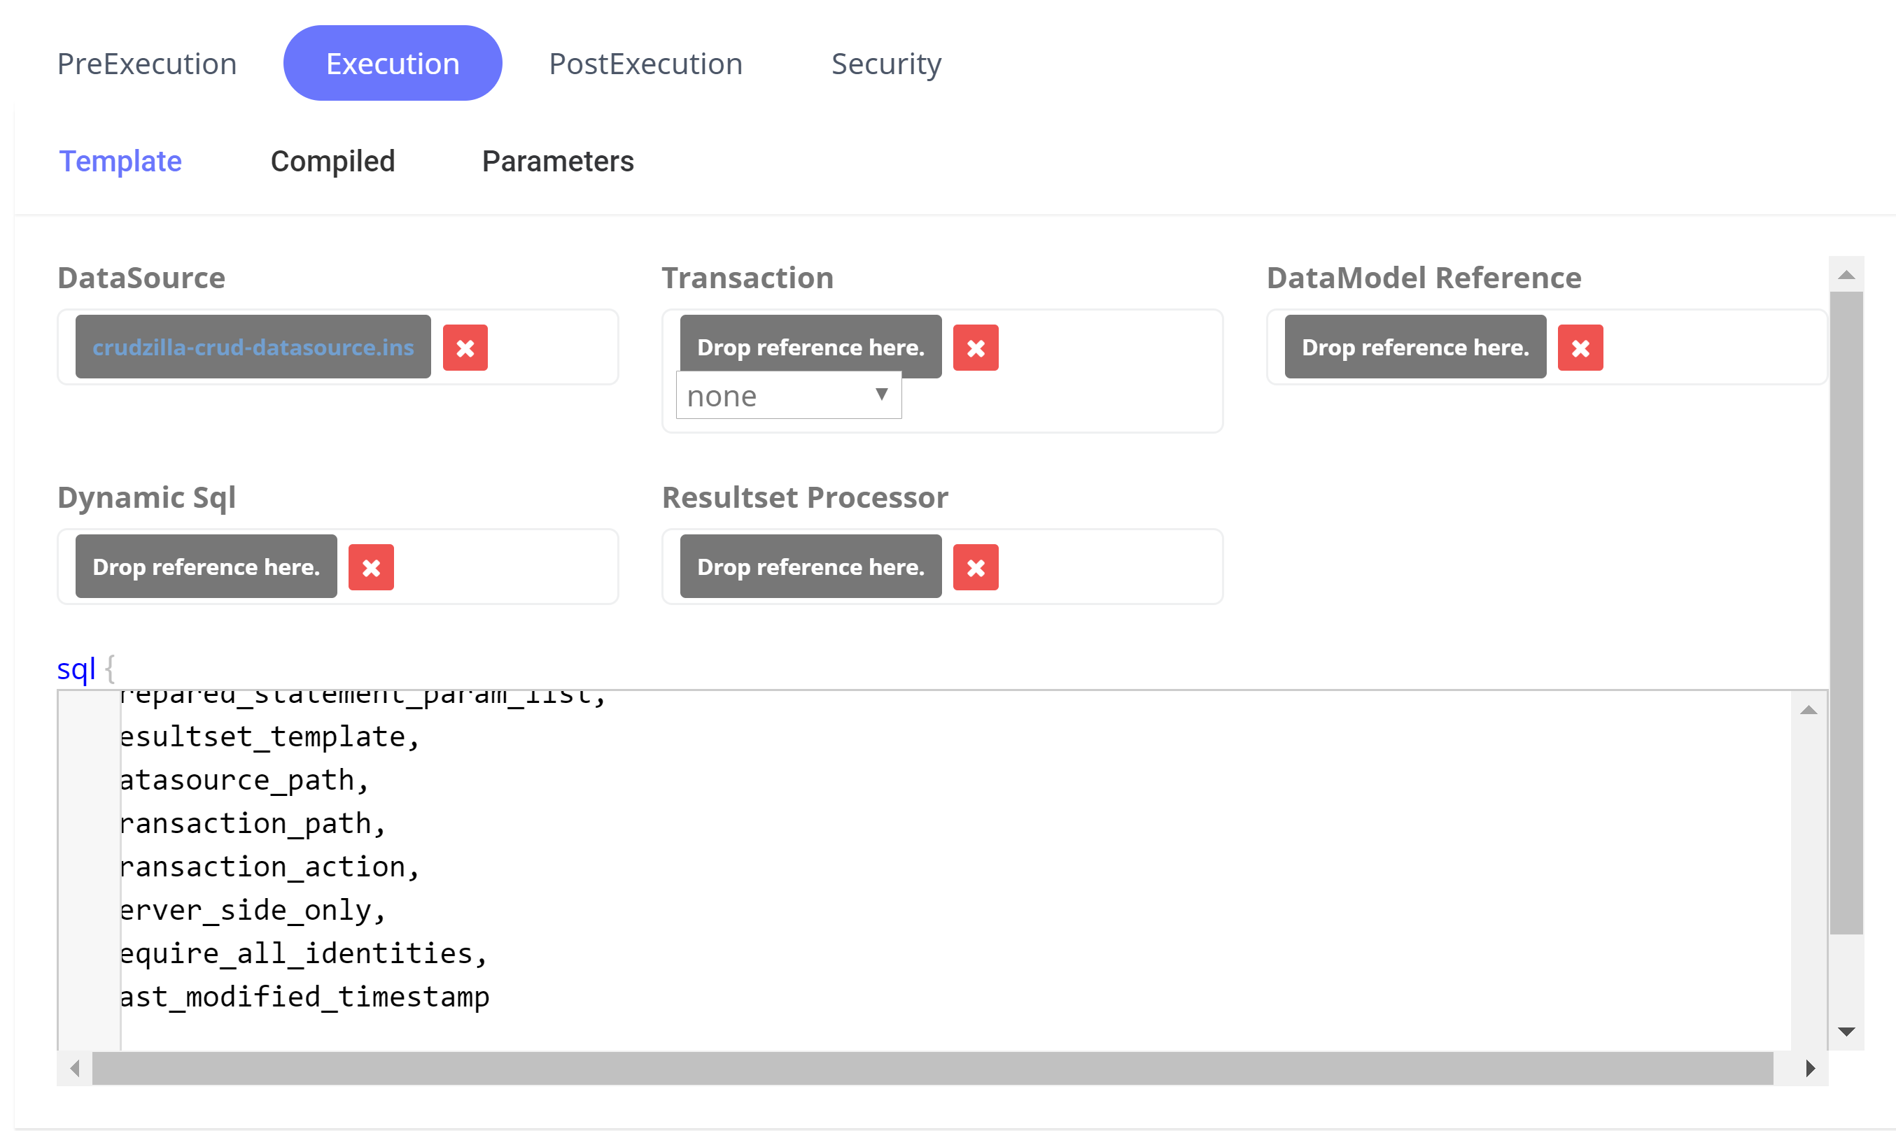1896x1131 pixels.
Task: Clear the Resultset Processor reference with red X
Action: coord(976,568)
